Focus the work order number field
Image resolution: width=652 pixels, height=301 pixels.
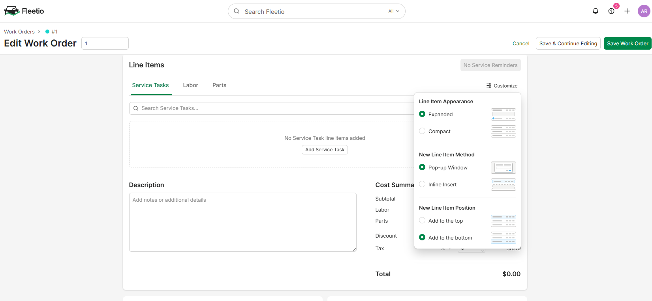coord(105,43)
